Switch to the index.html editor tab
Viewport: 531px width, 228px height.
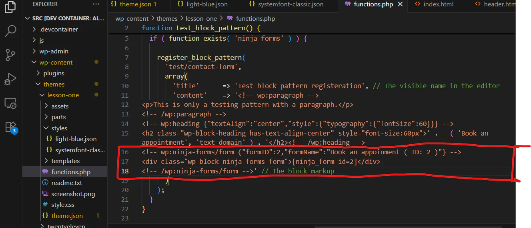[437, 4]
